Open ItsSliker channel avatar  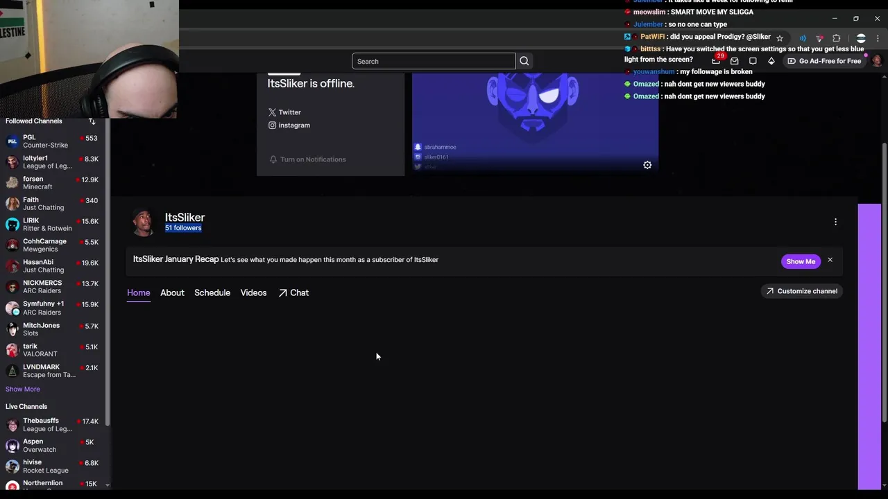tap(144, 222)
